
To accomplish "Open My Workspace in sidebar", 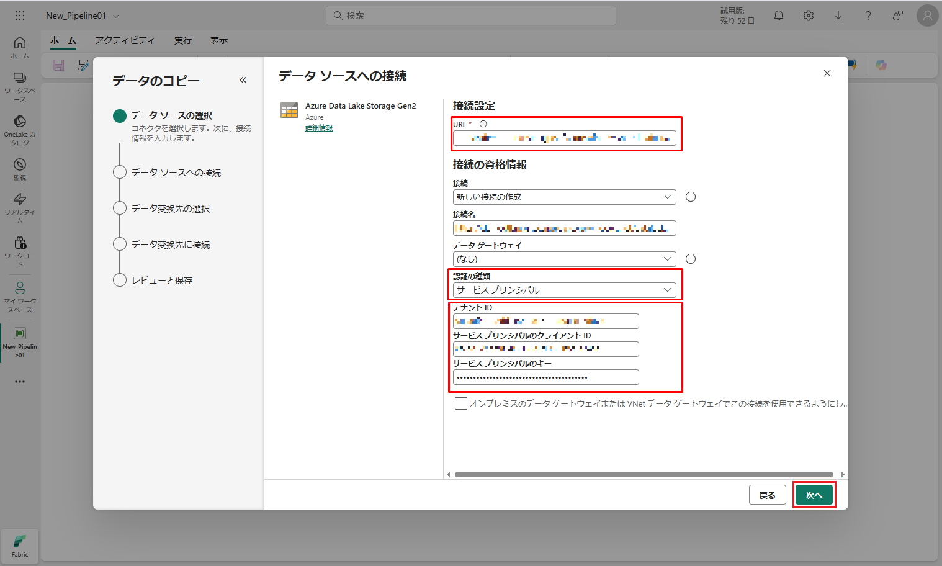I will coord(20,297).
